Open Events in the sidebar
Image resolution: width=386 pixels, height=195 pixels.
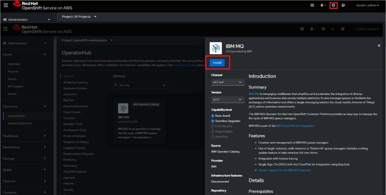click(x=12, y=94)
